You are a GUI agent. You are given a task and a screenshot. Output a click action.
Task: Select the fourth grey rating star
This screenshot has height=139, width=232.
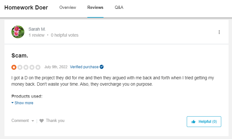[x=32, y=67]
